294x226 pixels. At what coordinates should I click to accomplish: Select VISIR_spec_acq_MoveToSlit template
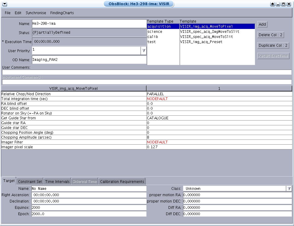(217, 37)
